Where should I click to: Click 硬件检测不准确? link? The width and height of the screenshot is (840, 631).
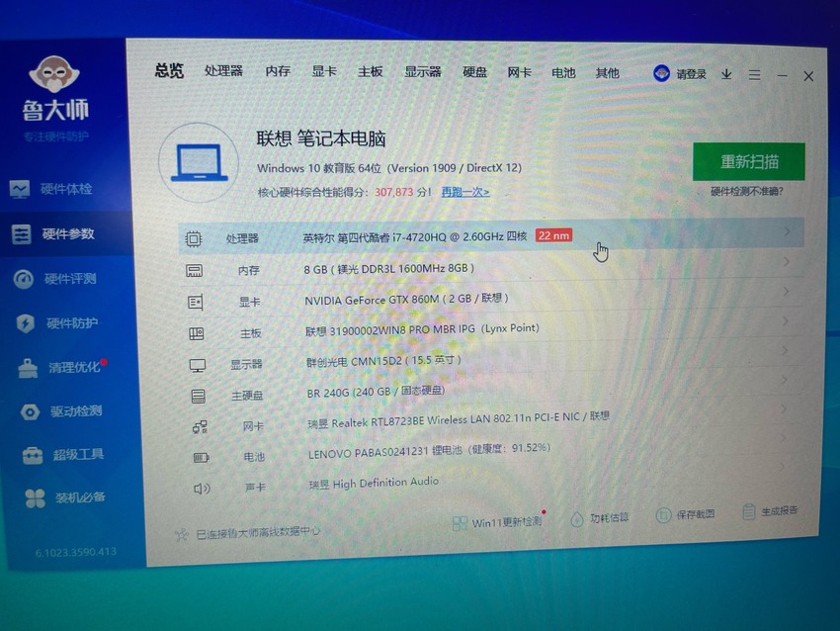click(747, 192)
